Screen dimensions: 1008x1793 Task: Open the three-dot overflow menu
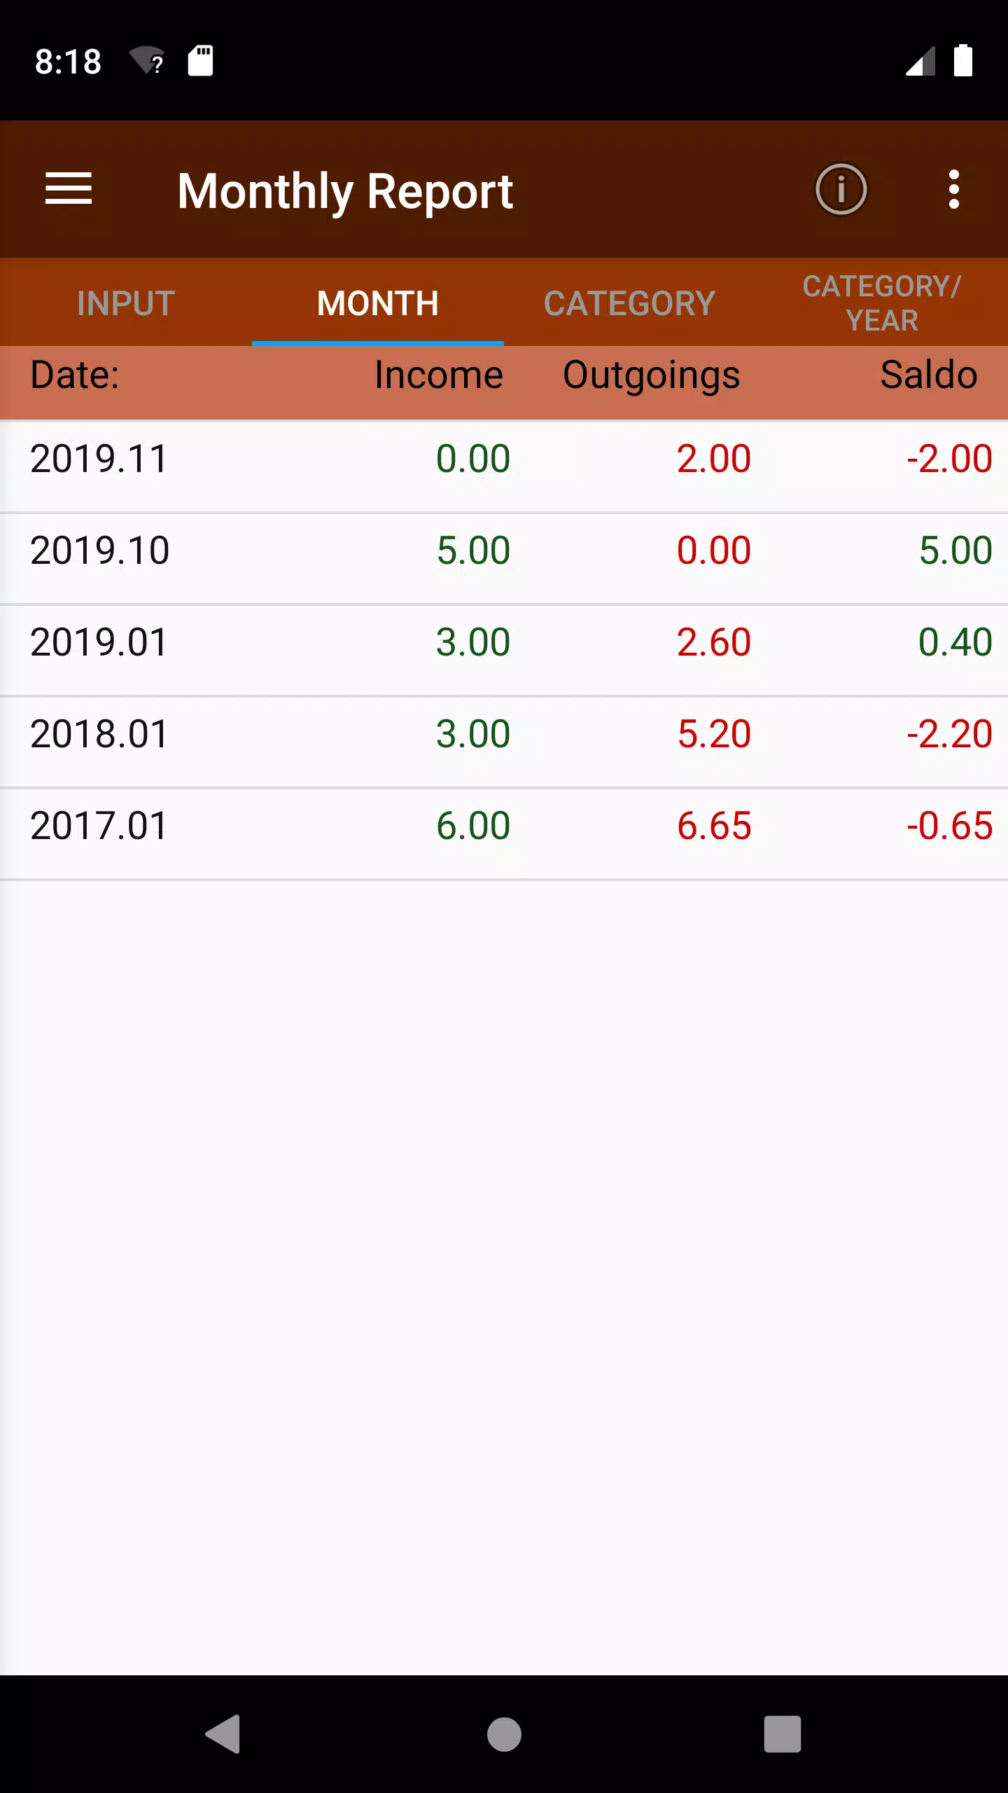(953, 189)
